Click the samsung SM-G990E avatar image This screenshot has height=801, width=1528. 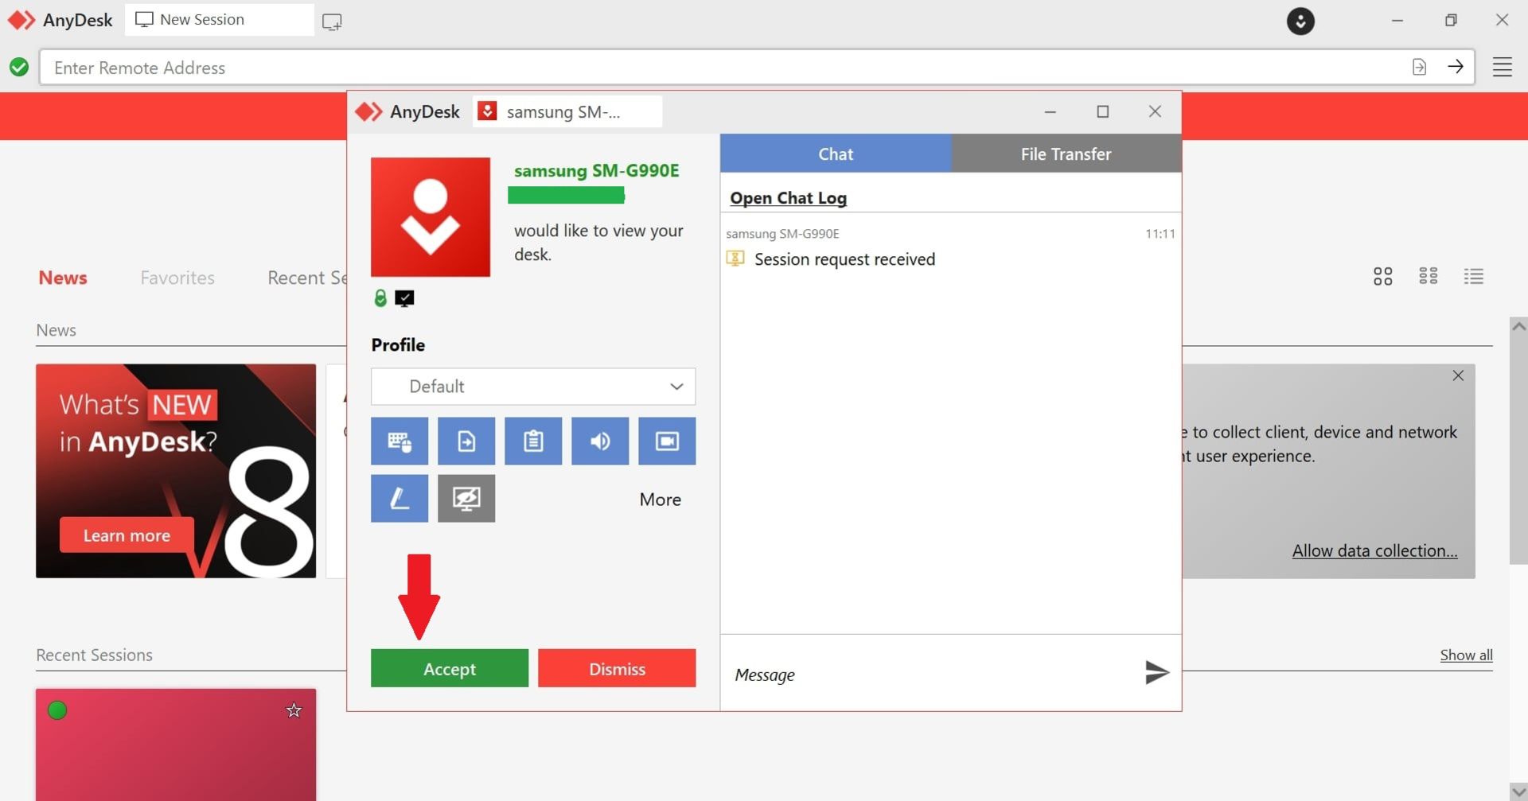click(x=431, y=217)
